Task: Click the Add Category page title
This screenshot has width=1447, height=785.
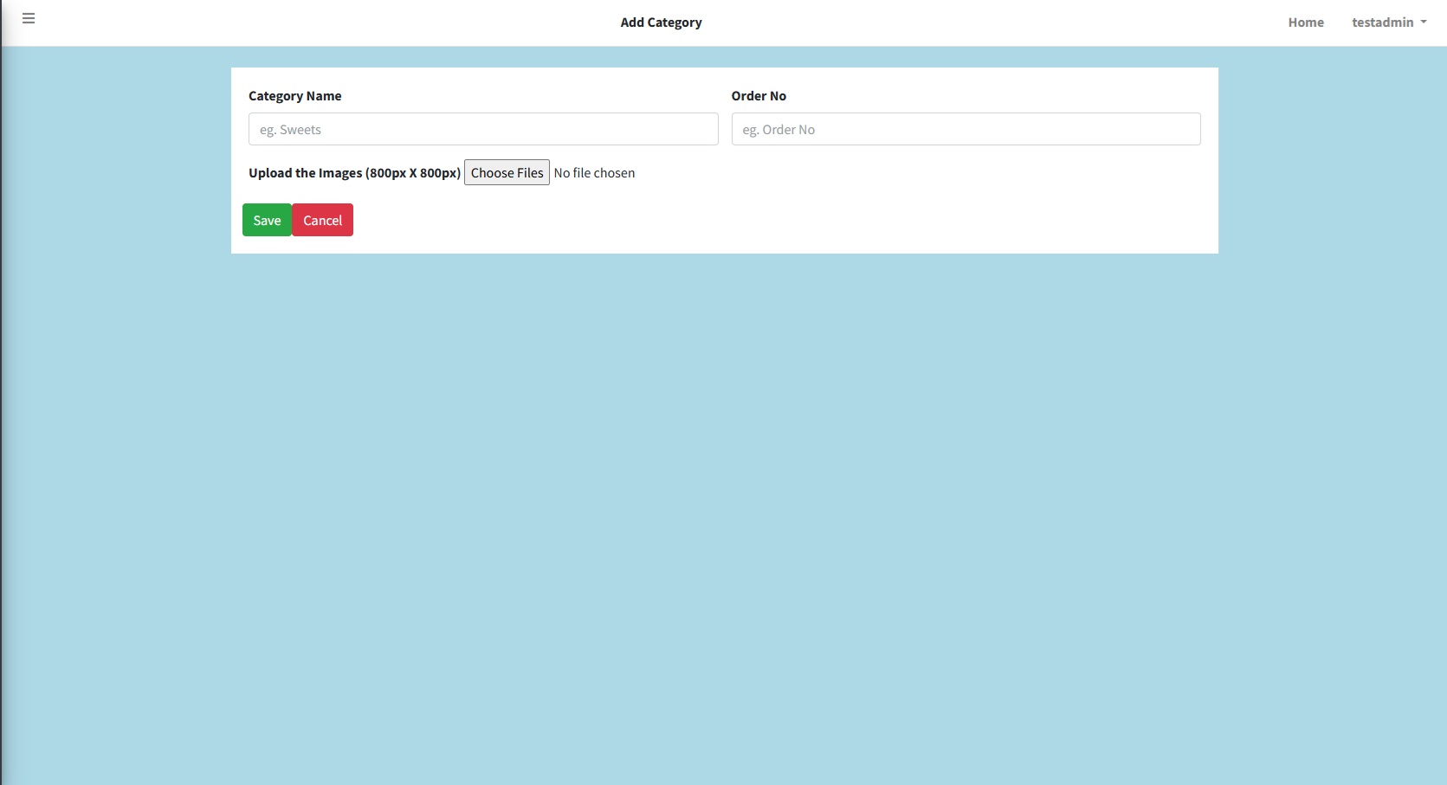Action: pos(661,23)
